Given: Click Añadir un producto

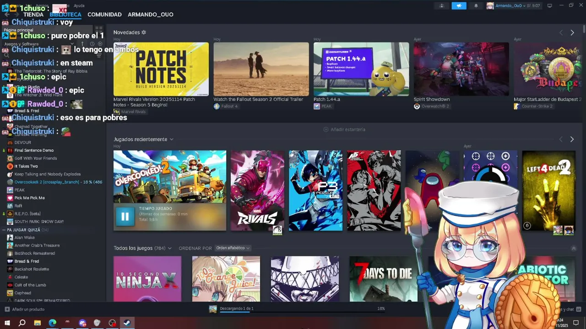Looking at the screenshot, I should [28, 309].
